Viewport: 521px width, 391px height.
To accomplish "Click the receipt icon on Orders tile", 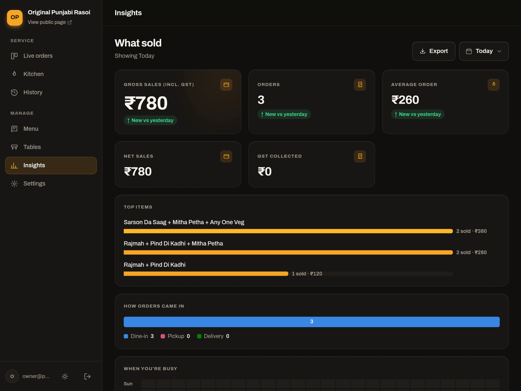I will (x=360, y=85).
